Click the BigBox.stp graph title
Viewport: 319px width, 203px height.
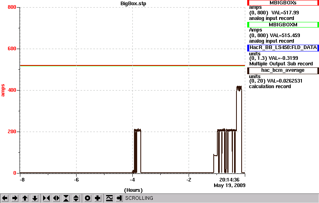(x=133, y=4)
